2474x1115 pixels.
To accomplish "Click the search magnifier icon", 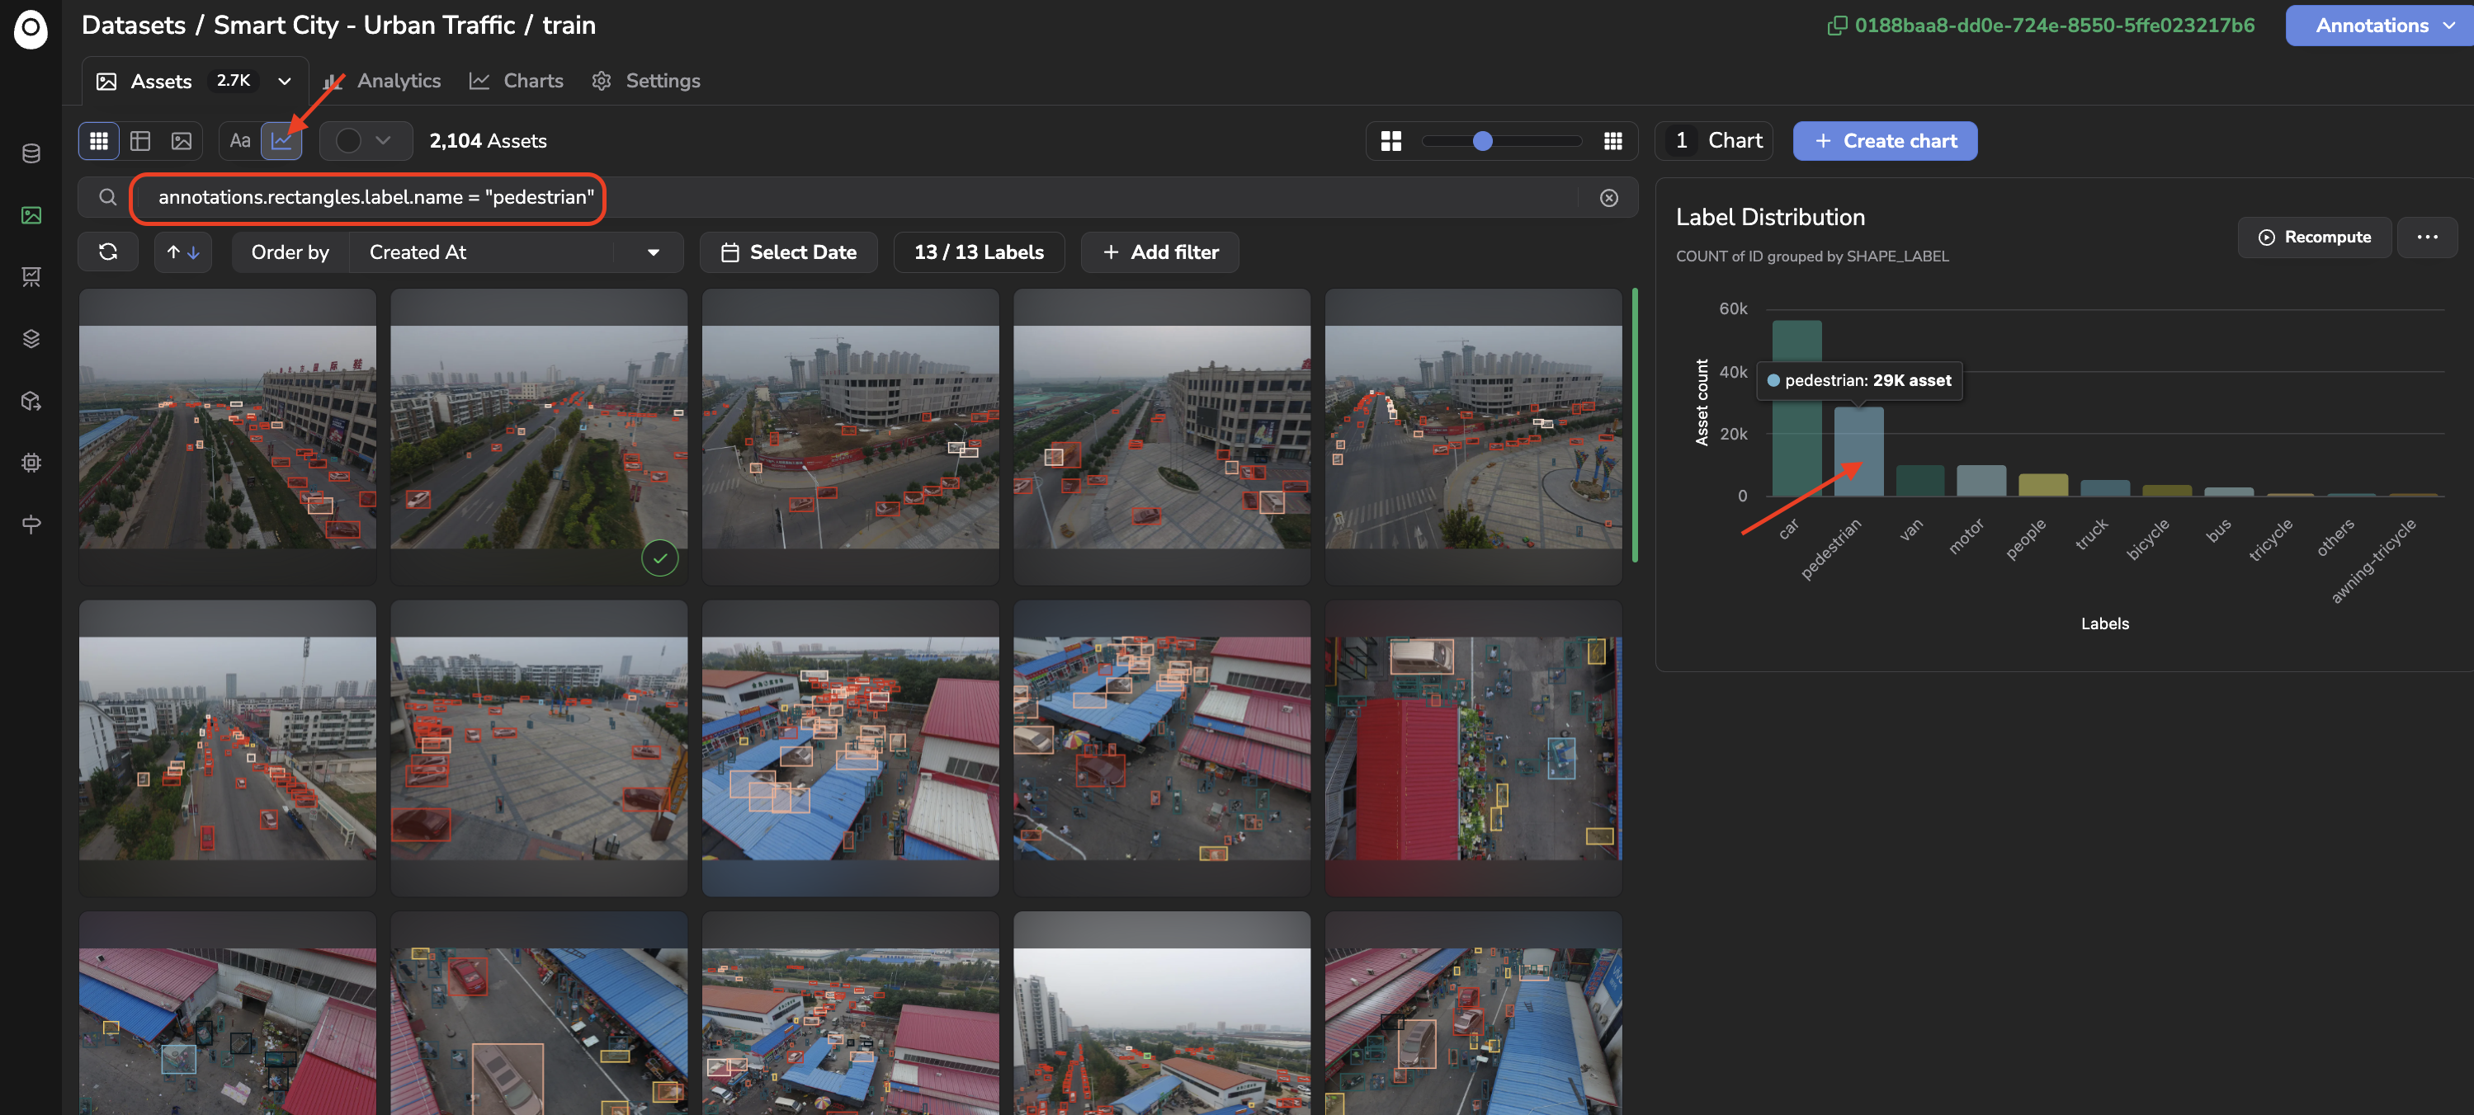I will (x=107, y=197).
